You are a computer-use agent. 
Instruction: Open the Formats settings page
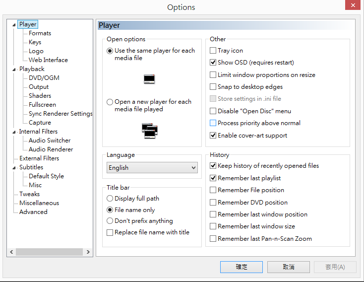(x=40, y=33)
